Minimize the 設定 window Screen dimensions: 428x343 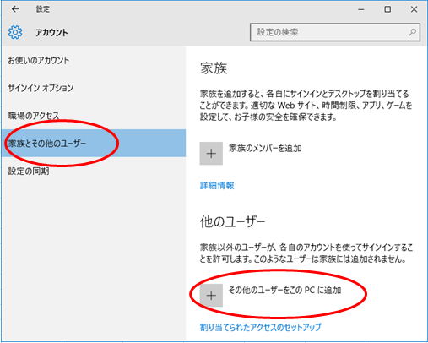361,9
